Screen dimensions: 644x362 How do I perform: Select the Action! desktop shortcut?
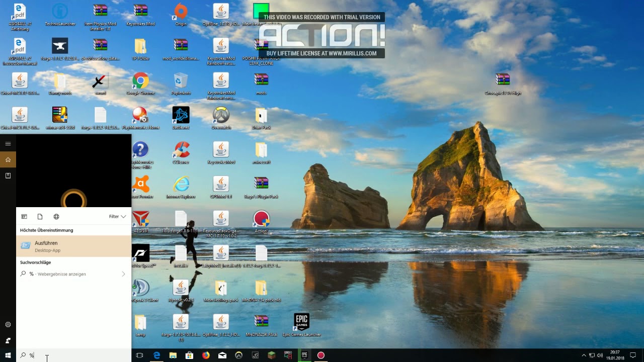click(x=261, y=222)
